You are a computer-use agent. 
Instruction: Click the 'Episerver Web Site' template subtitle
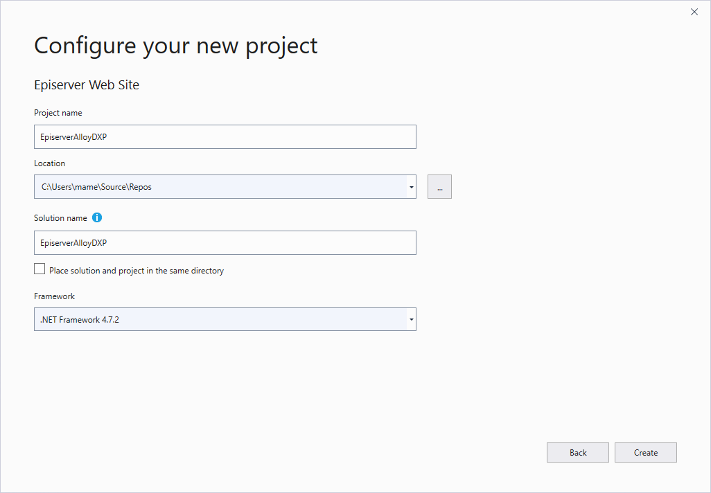87,85
